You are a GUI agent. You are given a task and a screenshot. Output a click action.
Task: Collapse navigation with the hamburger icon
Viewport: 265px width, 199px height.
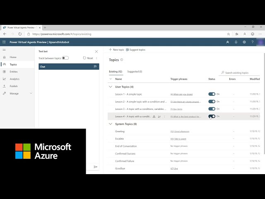pyautogui.click(x=4, y=50)
